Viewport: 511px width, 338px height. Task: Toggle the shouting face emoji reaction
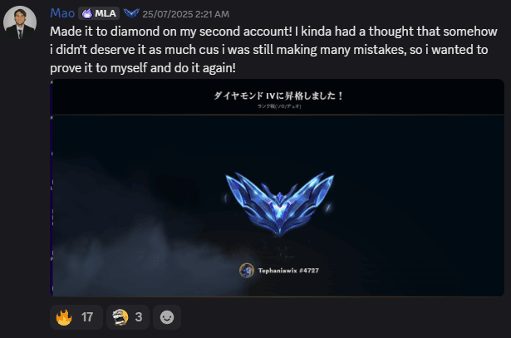click(x=128, y=317)
